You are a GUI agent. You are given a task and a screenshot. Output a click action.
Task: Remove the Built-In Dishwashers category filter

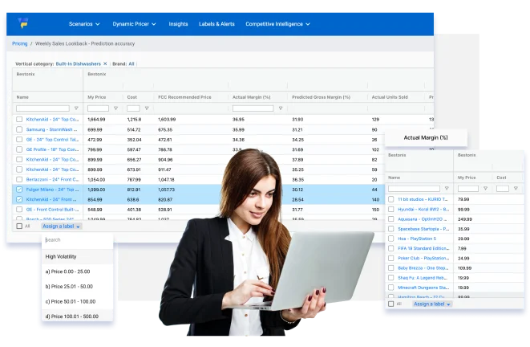[105, 63]
